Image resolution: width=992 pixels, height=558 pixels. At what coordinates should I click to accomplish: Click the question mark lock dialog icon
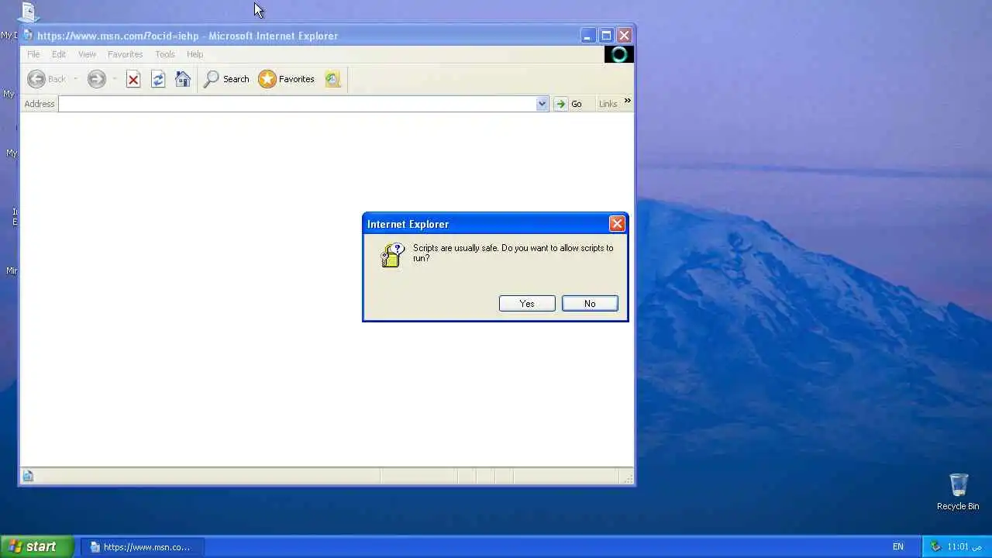[x=392, y=255]
